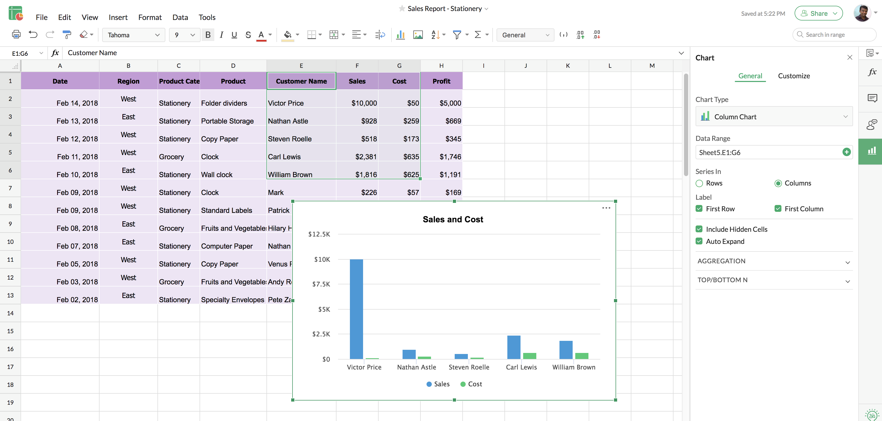Click the Share button top right

click(817, 12)
